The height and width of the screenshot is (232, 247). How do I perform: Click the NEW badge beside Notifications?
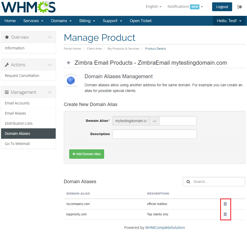(x=195, y=7)
